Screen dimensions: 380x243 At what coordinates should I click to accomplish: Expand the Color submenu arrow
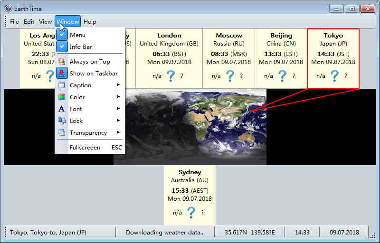[118, 97]
